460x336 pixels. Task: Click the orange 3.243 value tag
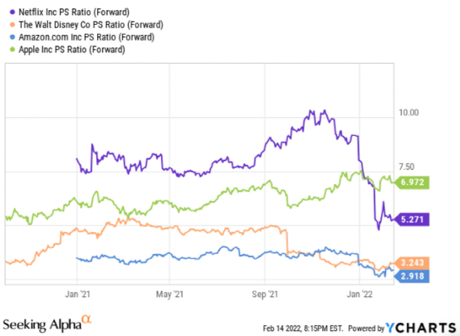pos(412,262)
